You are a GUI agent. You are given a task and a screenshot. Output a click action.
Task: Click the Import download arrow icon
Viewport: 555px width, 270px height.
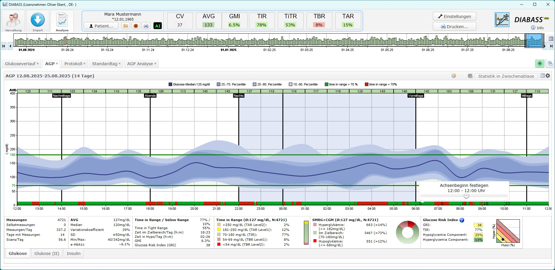click(38, 21)
